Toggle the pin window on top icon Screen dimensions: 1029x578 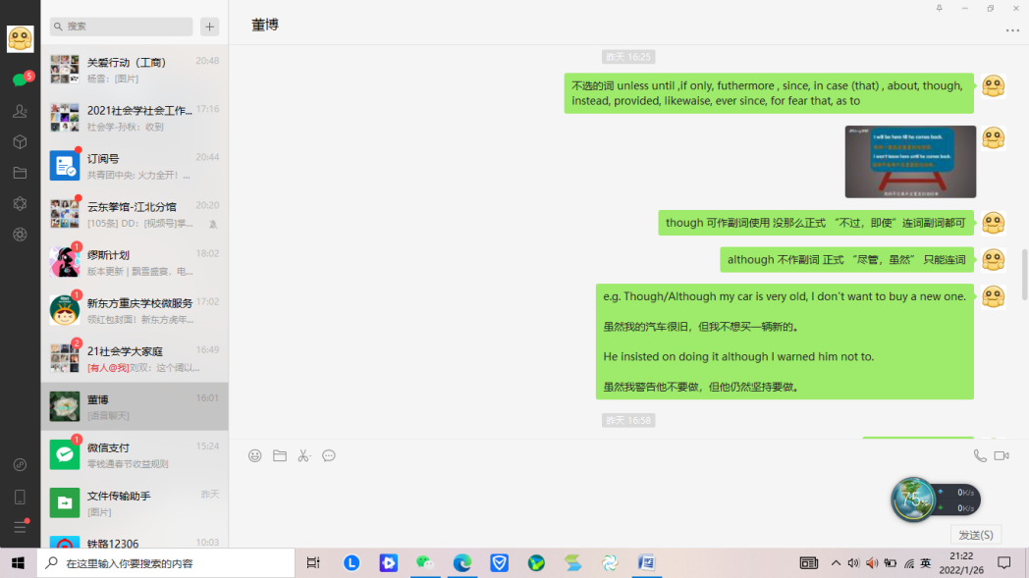pos(939,8)
